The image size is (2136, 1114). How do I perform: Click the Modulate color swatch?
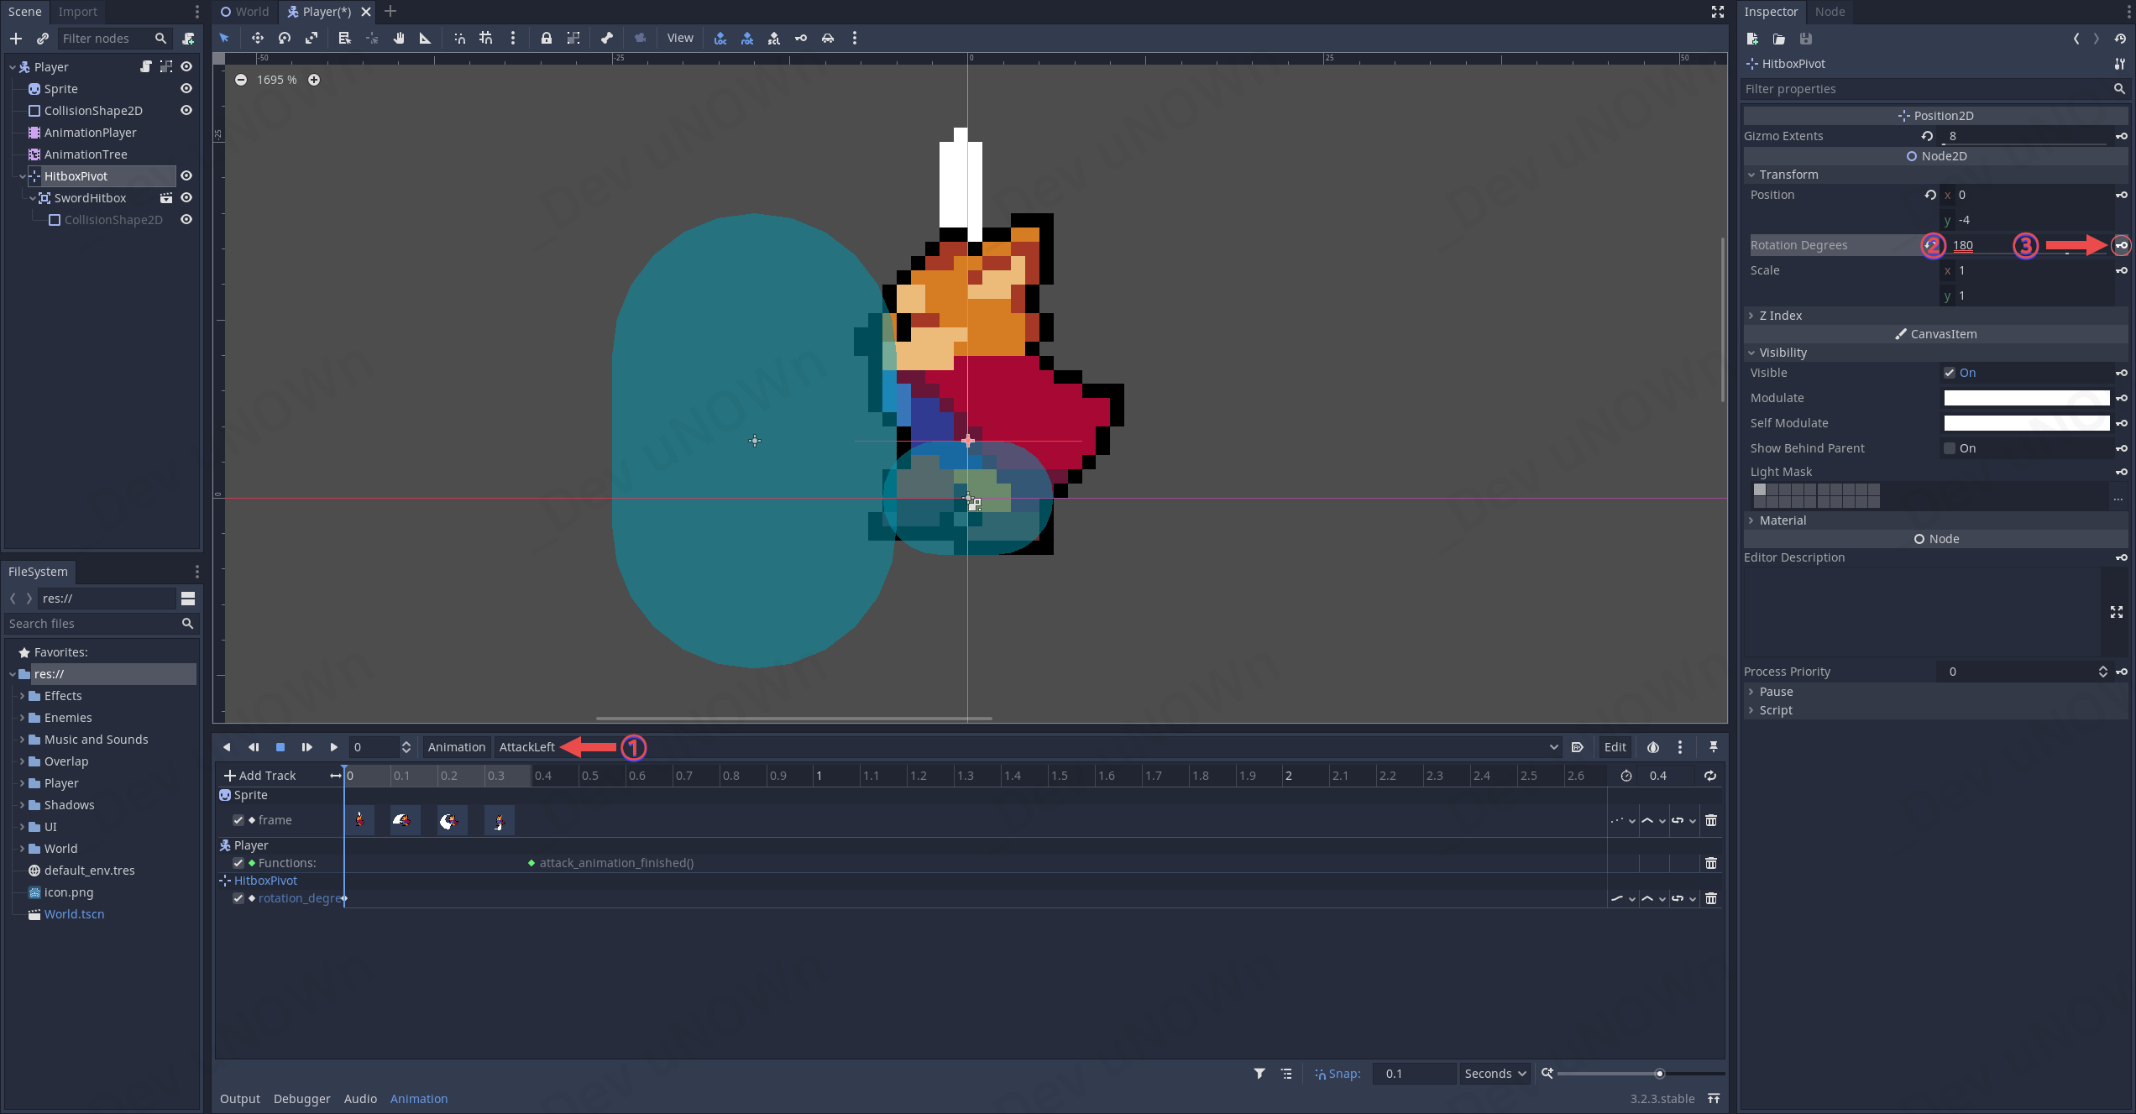2026,398
